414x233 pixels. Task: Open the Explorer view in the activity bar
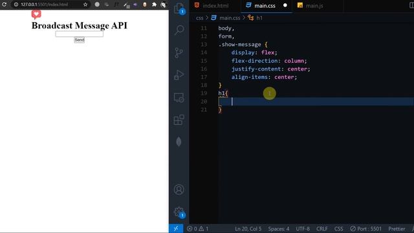tap(179, 8)
